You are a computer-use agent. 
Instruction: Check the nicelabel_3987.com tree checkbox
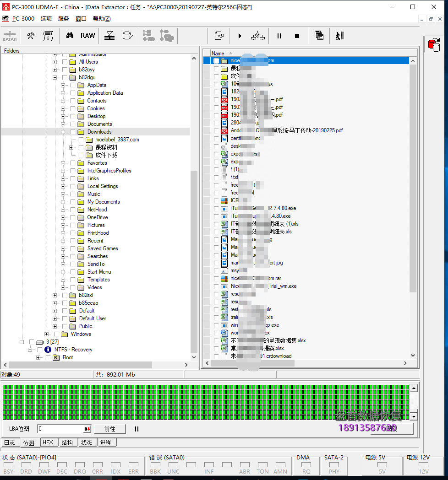click(x=81, y=140)
